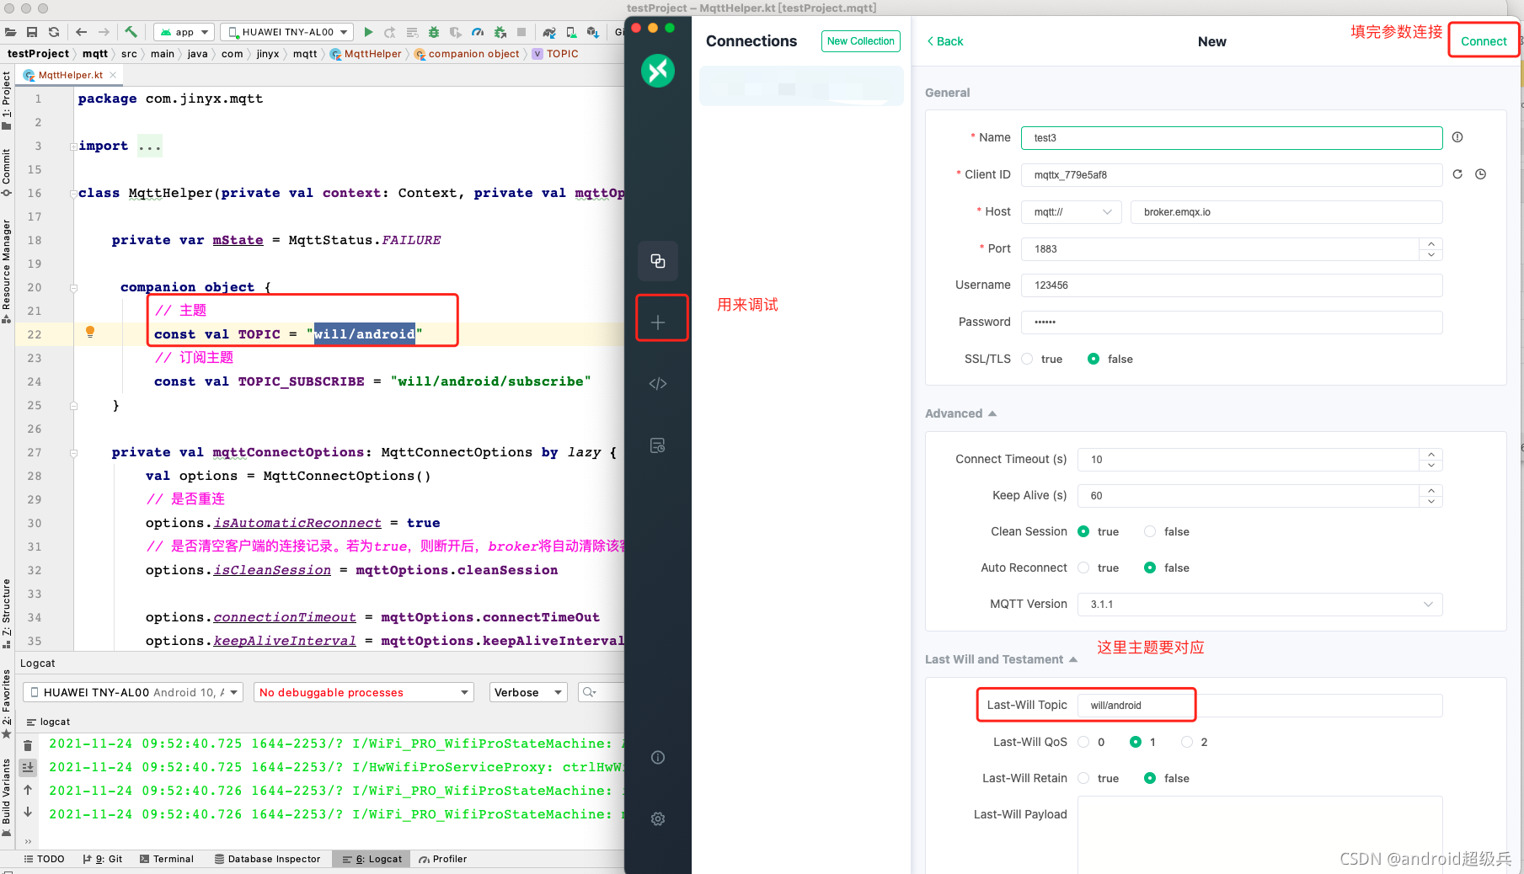The width and height of the screenshot is (1524, 874).
Task: Open the app run configuration dropdown
Action: coord(184,32)
